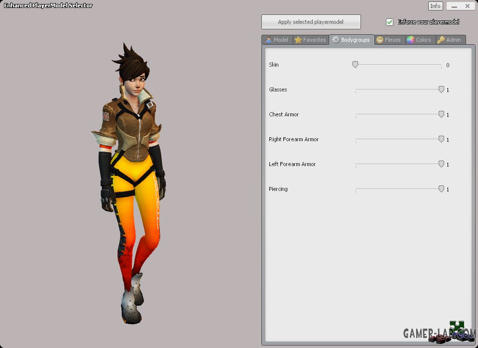Click the Skin slider handle

355,65
